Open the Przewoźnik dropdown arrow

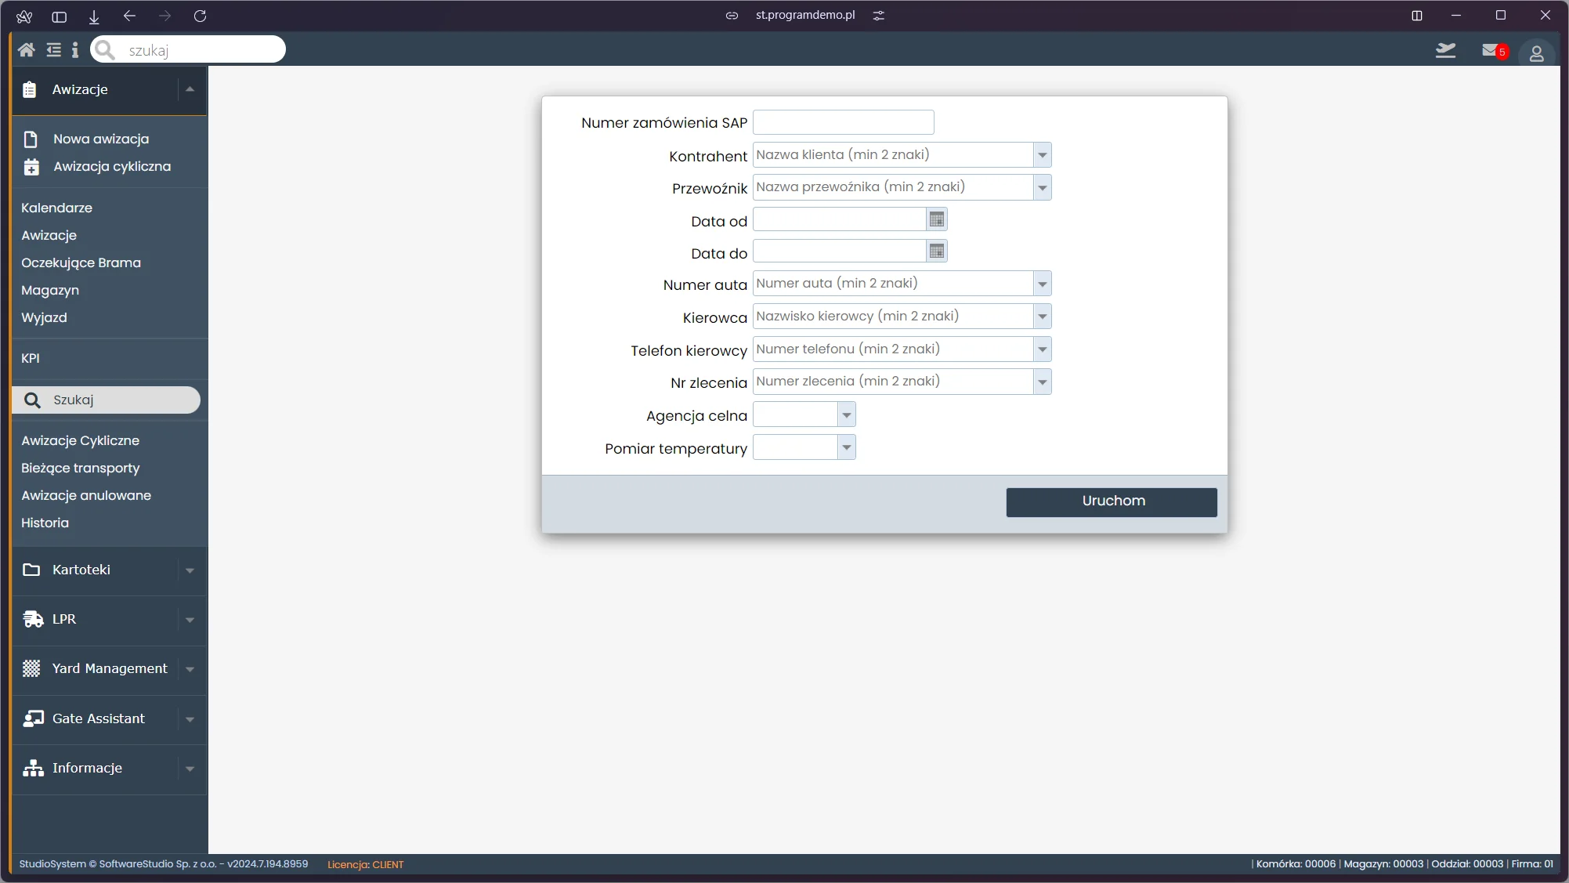coord(1042,187)
